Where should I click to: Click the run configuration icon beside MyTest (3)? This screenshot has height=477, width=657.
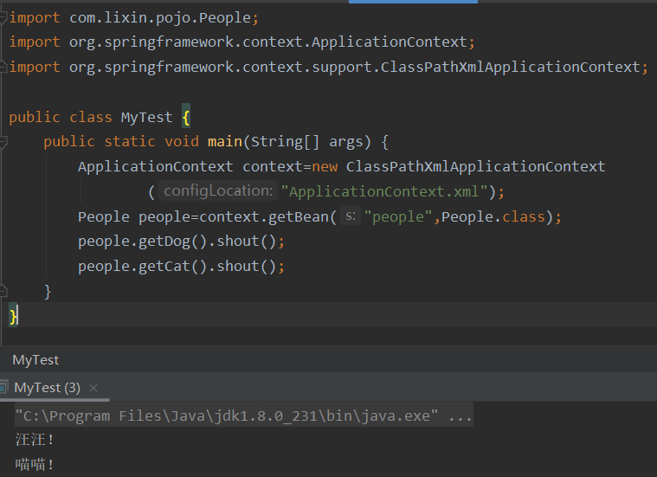tap(3, 387)
